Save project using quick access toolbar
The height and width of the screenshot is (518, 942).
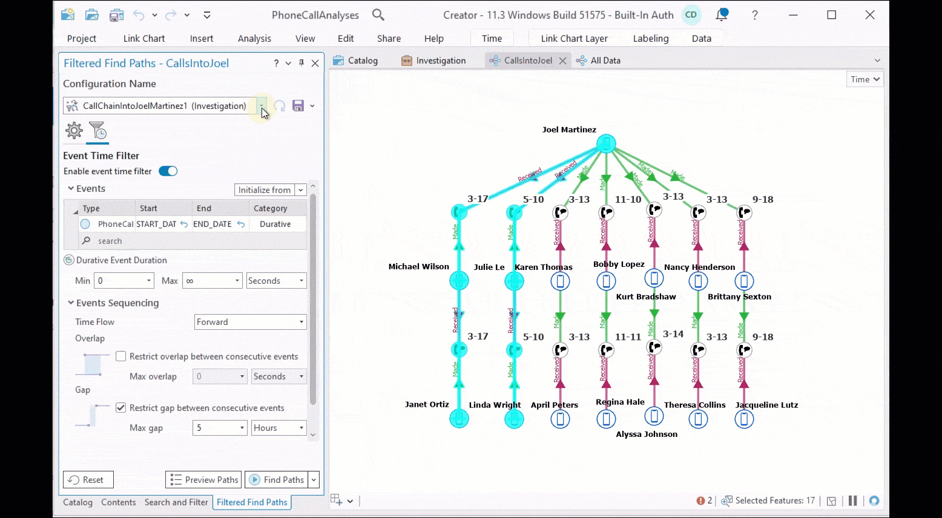(x=116, y=15)
